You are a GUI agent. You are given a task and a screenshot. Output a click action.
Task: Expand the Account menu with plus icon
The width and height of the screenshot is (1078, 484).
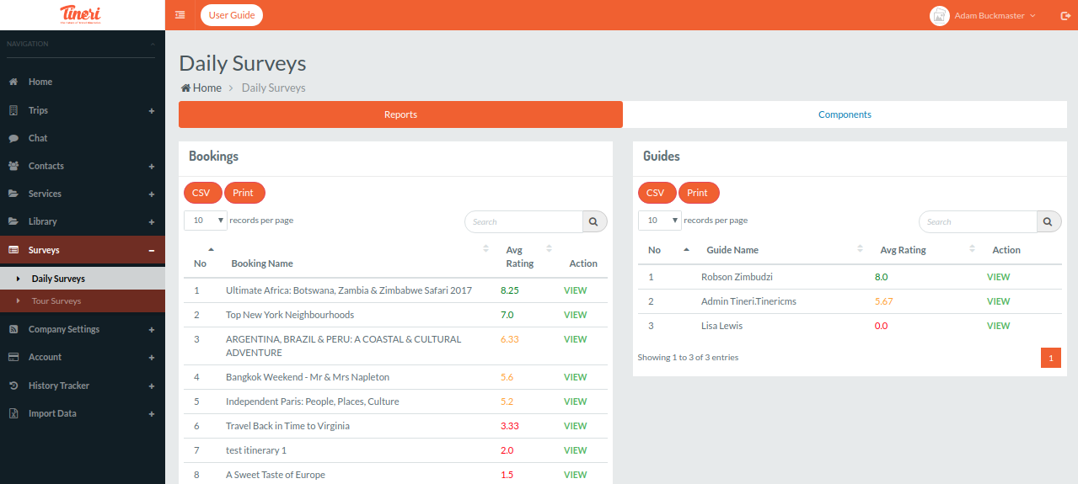tap(152, 357)
